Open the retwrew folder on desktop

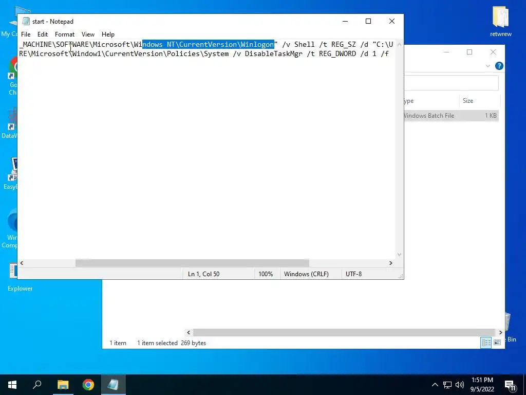coord(500,21)
